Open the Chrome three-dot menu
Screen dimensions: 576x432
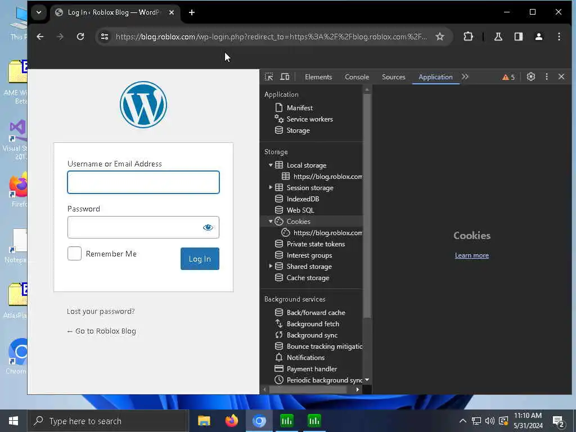click(x=559, y=37)
